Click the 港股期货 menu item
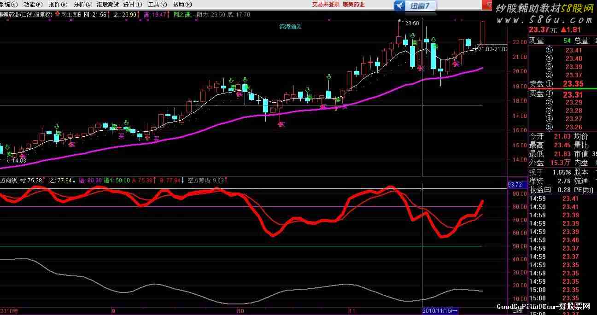Image resolution: width=597 pixels, height=315 pixels. click(108, 4)
